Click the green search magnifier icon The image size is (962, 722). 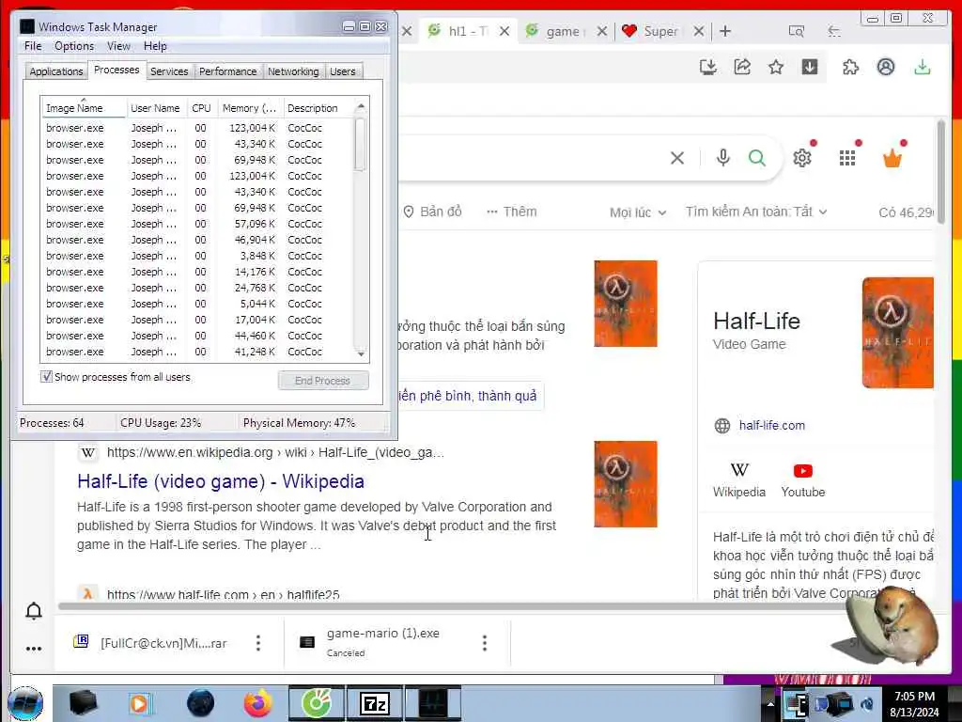coord(757,158)
